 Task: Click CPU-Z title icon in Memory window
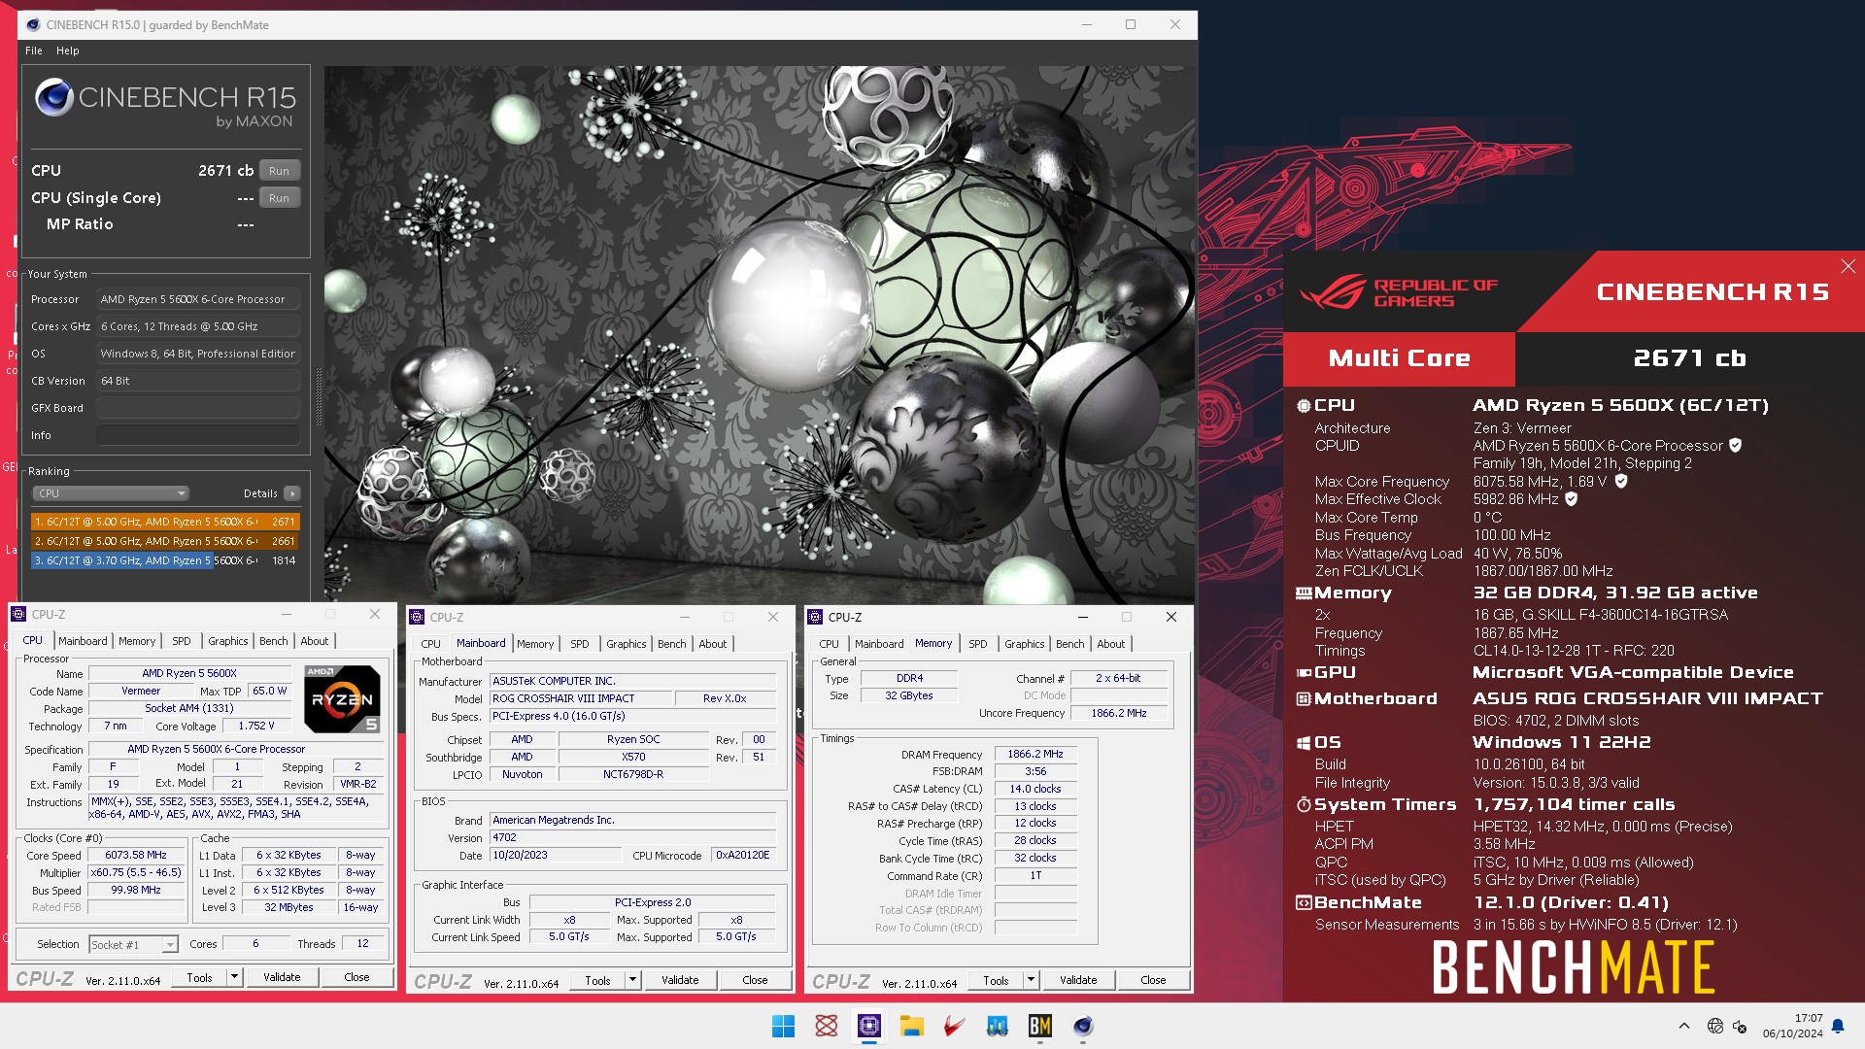815,617
